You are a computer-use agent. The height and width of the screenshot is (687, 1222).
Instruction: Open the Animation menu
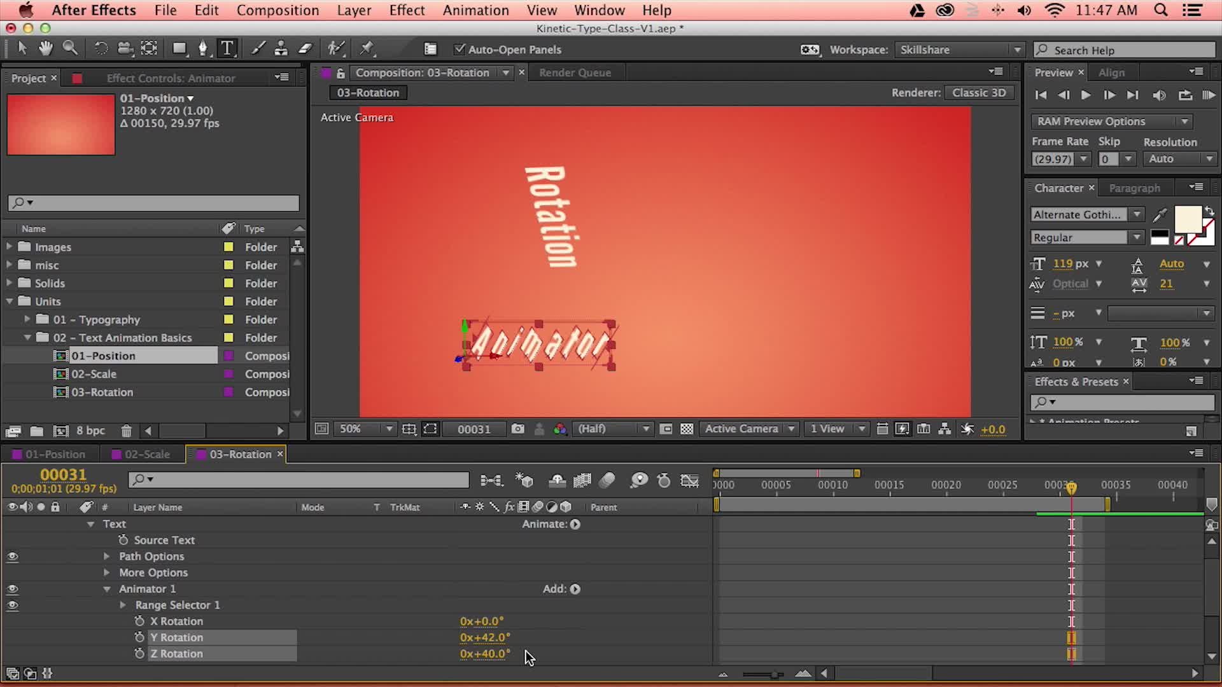pyautogui.click(x=475, y=10)
